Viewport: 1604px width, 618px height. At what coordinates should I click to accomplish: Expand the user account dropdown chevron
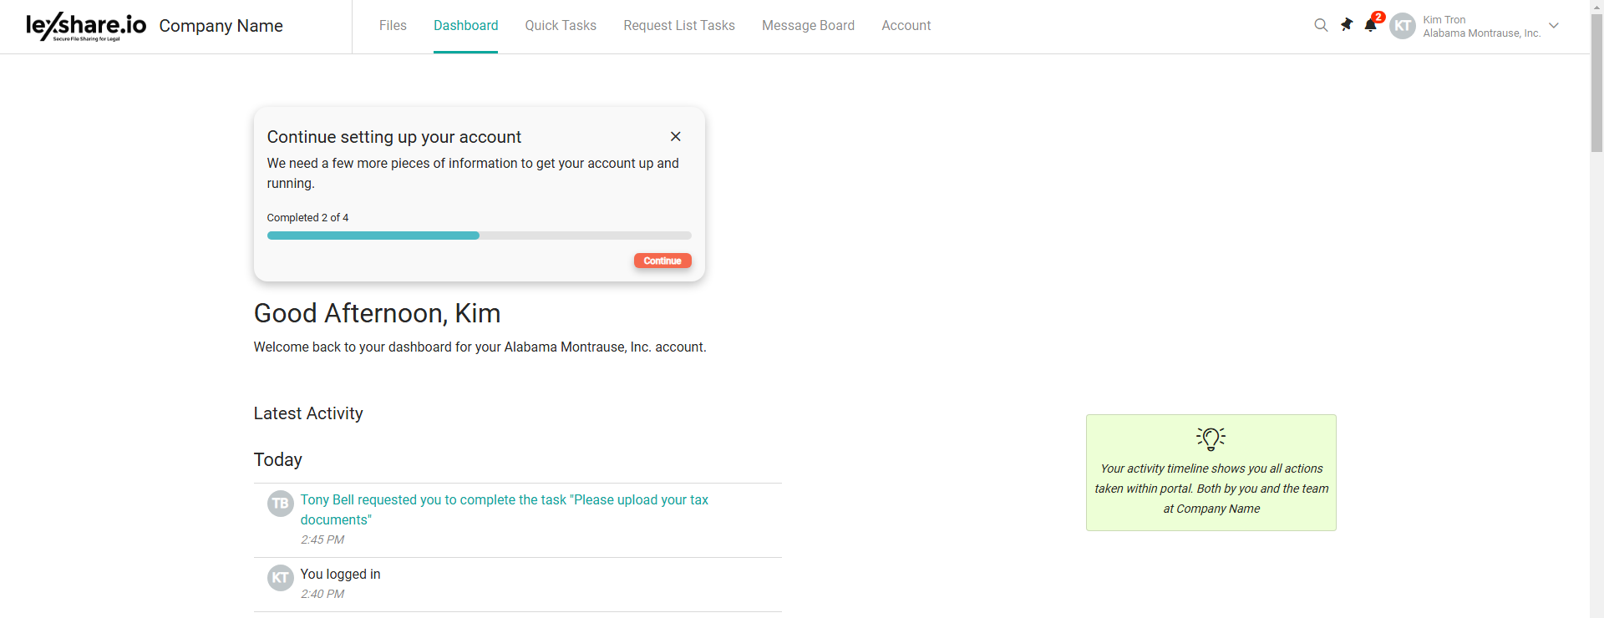click(x=1554, y=26)
